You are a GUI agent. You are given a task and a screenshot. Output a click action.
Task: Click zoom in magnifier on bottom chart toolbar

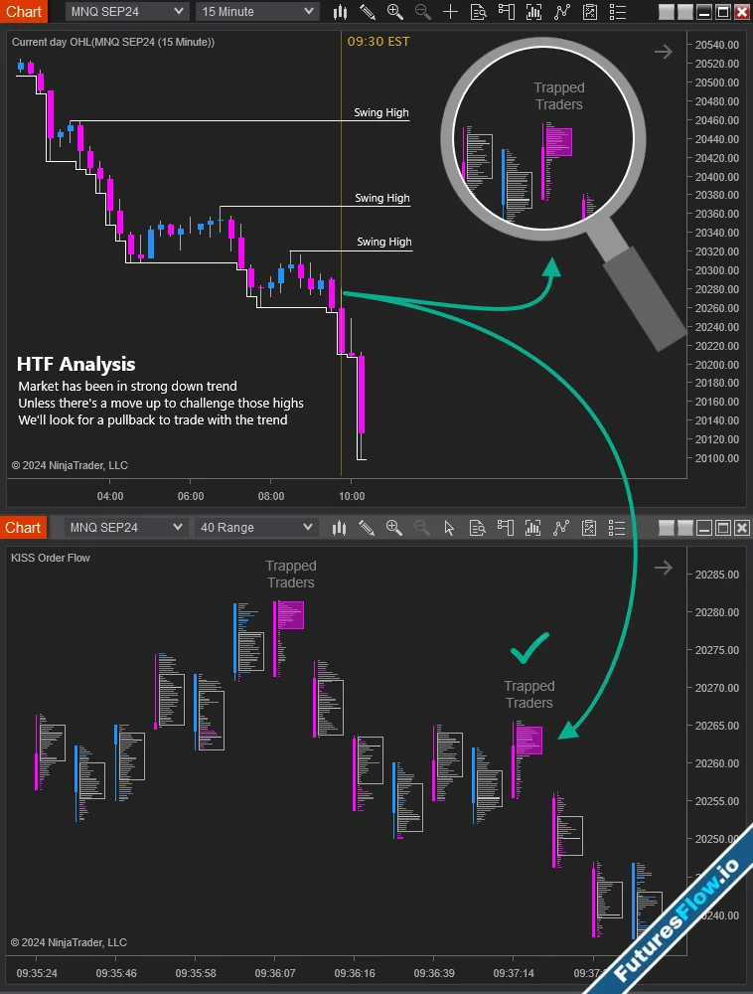tap(394, 528)
